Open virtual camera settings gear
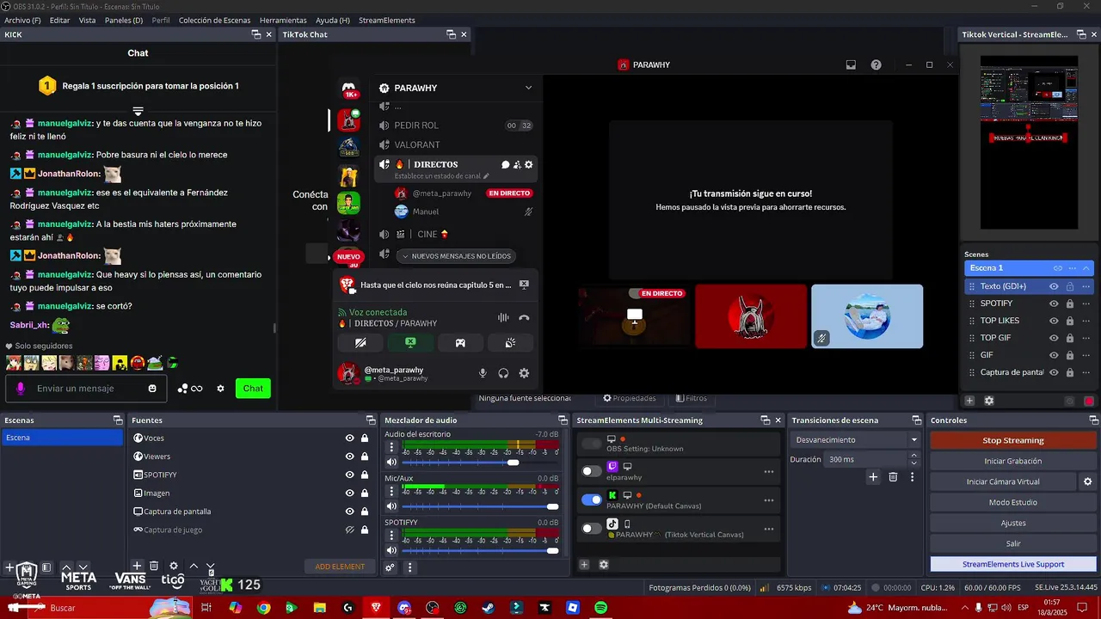The width and height of the screenshot is (1101, 619). [x=1087, y=481]
